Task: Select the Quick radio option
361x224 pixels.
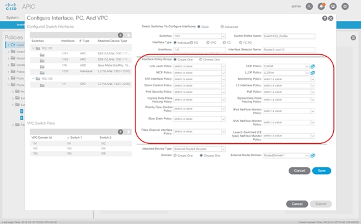Action: click(198, 27)
